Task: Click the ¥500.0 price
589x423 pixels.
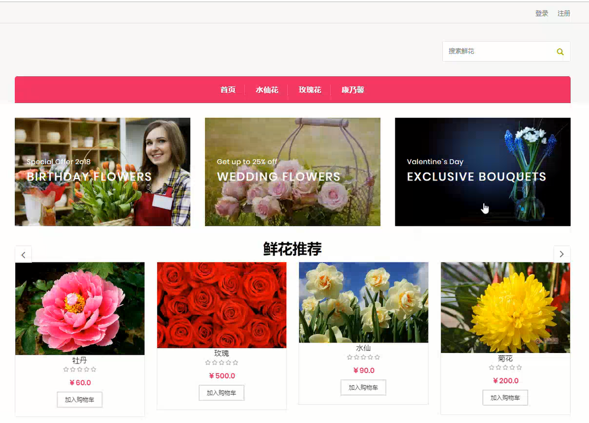Action: [222, 376]
